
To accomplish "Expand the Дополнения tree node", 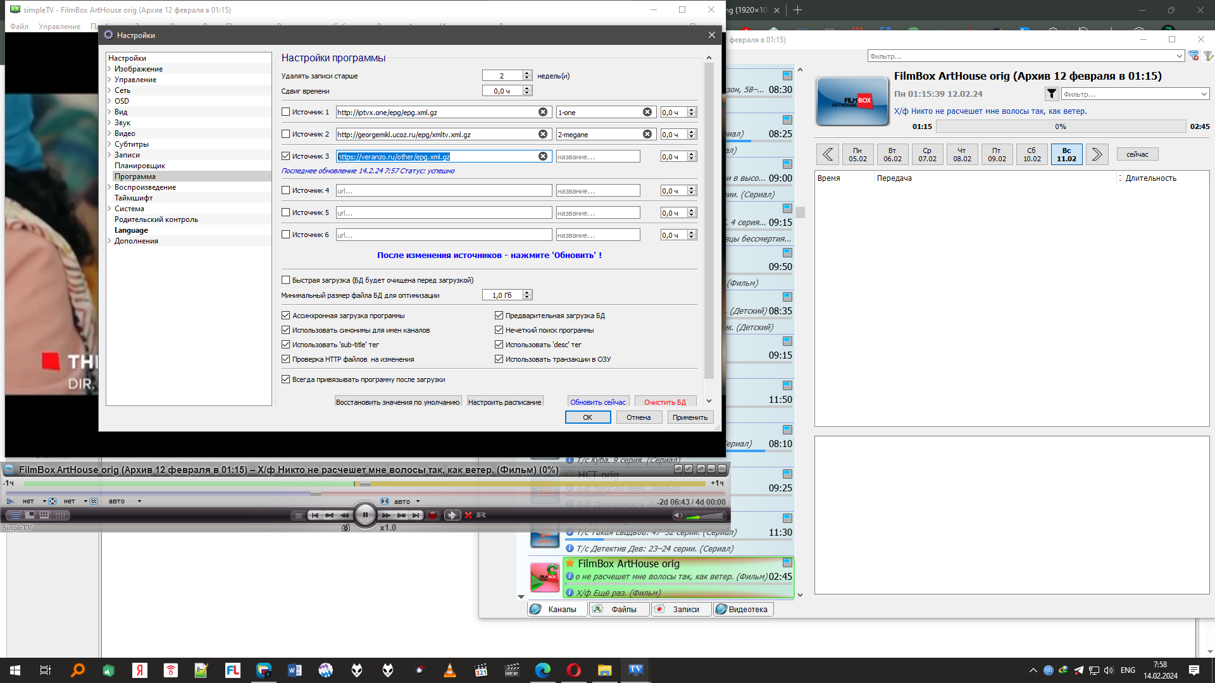I will coord(109,241).
